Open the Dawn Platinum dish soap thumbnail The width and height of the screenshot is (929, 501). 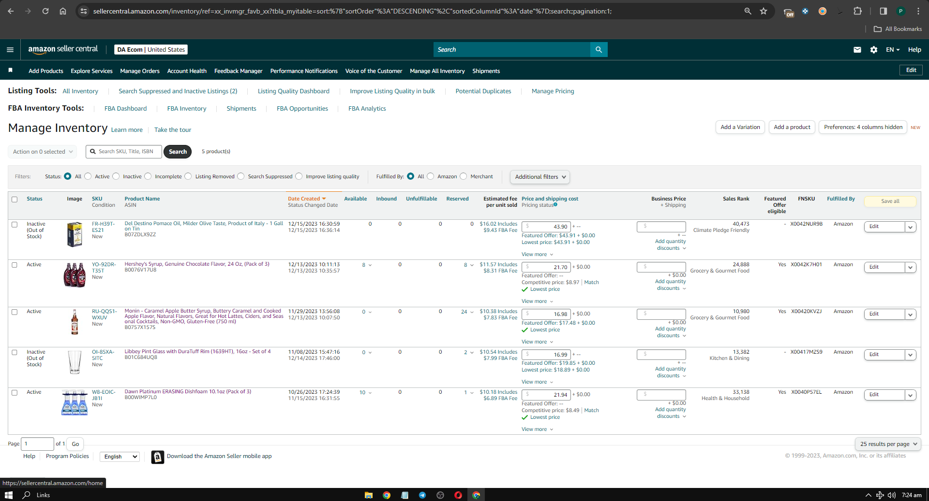[75, 402]
